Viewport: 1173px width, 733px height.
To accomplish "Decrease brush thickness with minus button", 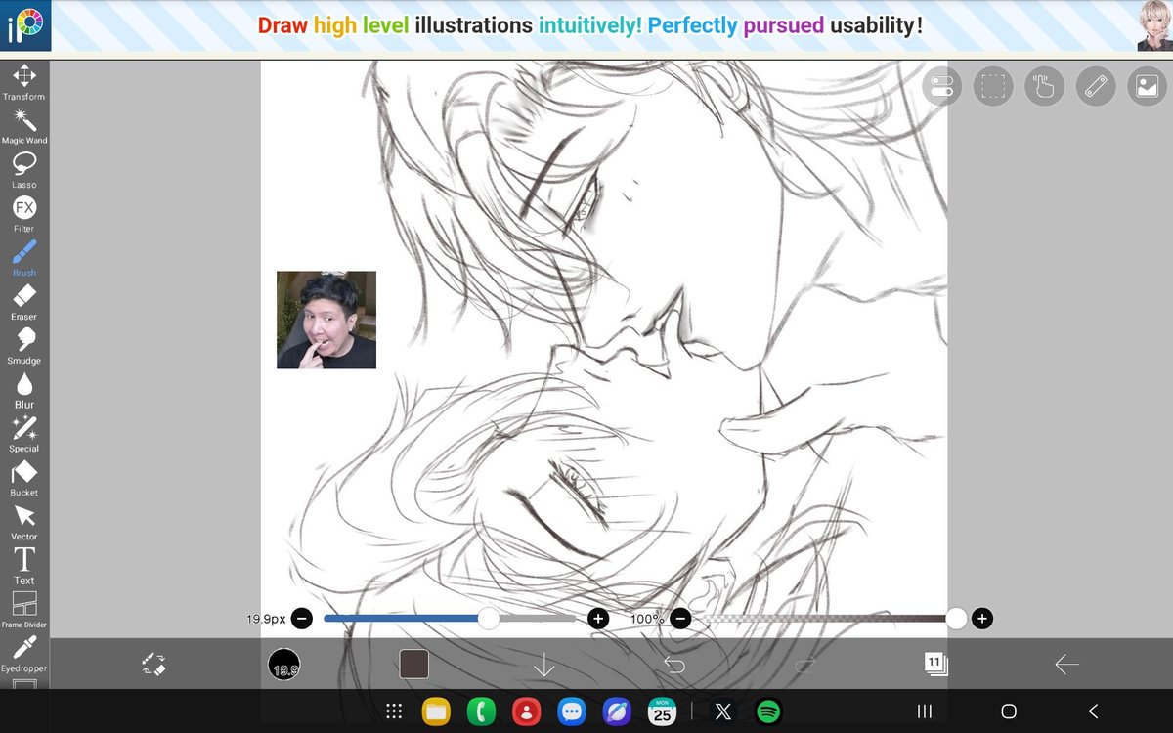I will point(302,618).
